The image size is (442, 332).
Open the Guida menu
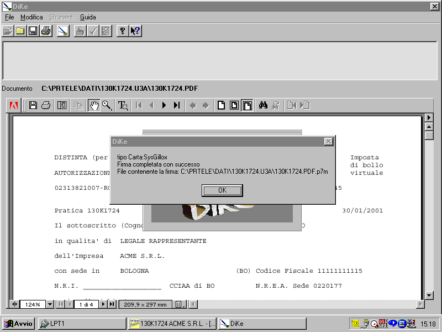(88, 17)
